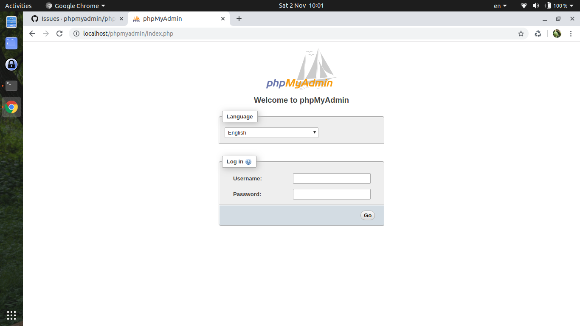The image size is (580, 326).
Task: Open the help icon next to Log in
Action: point(248,162)
